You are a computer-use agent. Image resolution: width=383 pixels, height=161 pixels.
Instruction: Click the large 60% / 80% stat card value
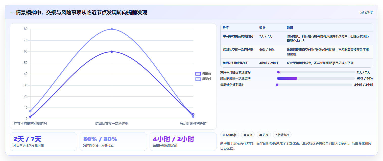point(100,139)
